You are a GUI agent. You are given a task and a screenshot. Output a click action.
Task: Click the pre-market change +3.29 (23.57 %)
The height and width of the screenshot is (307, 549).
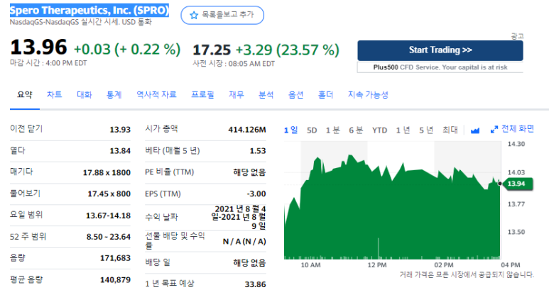click(x=288, y=50)
